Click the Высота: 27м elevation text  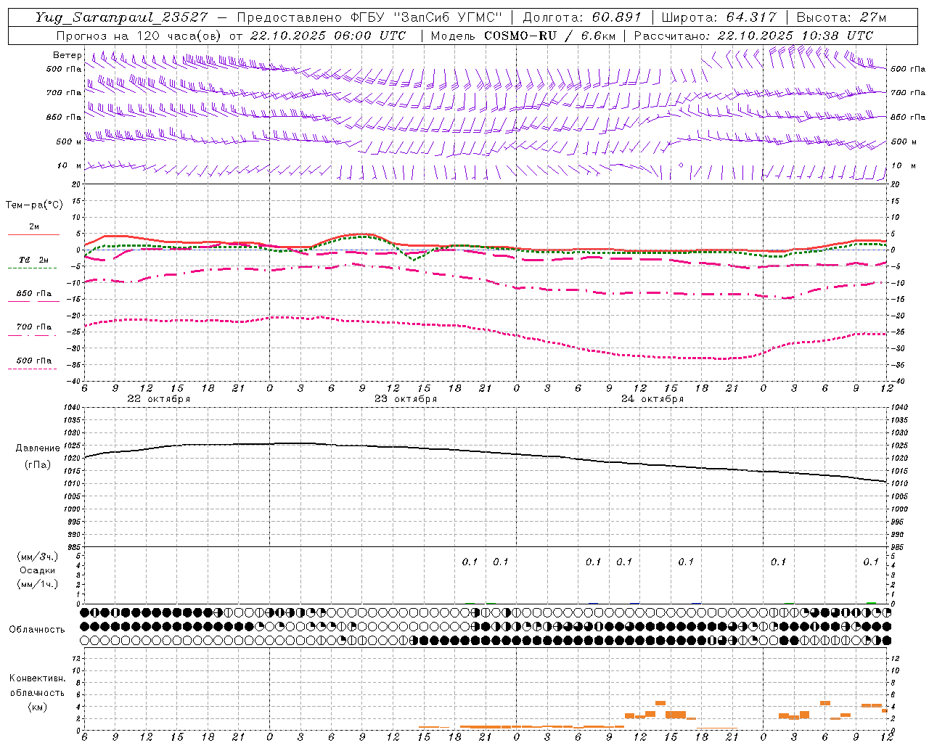tap(841, 17)
